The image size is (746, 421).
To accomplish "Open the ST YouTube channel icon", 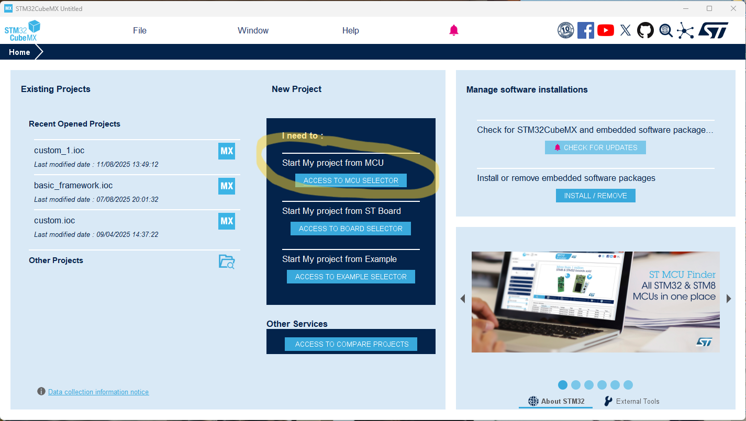I will 605,30.
